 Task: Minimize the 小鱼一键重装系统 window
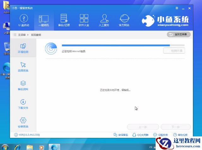183,9
